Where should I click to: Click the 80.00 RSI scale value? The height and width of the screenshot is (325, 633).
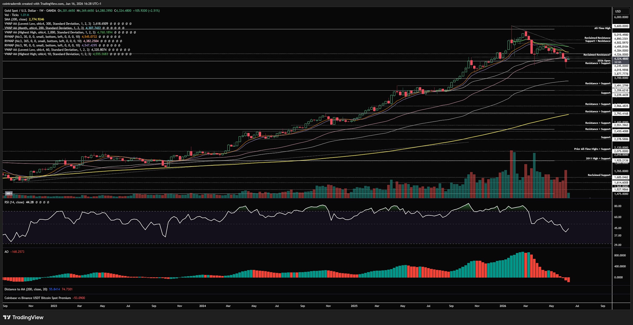pyautogui.click(x=618, y=206)
